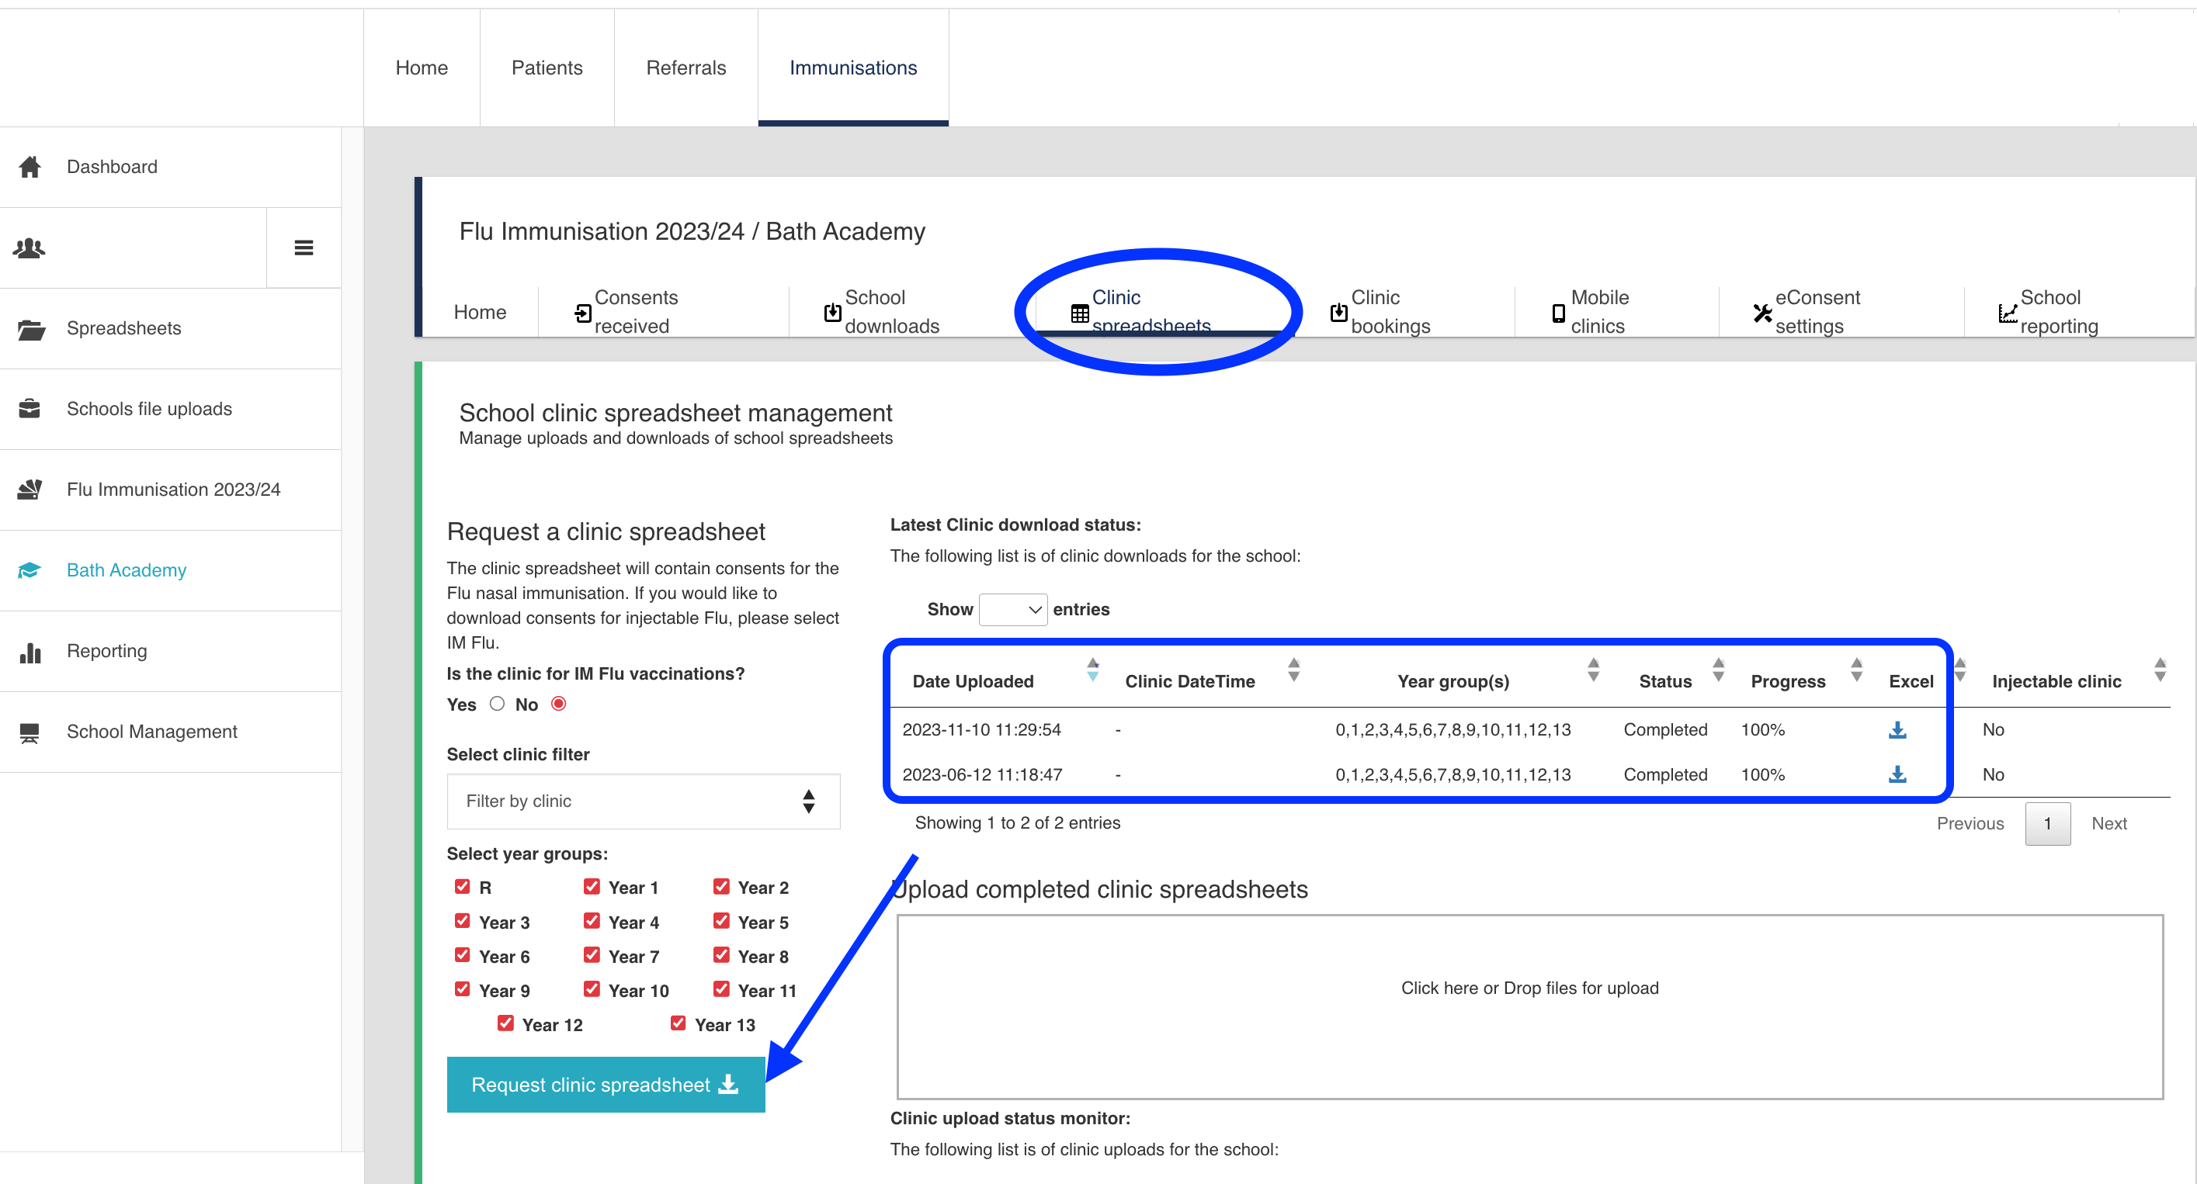Click the Schools file uploads briefcase icon

click(30, 409)
